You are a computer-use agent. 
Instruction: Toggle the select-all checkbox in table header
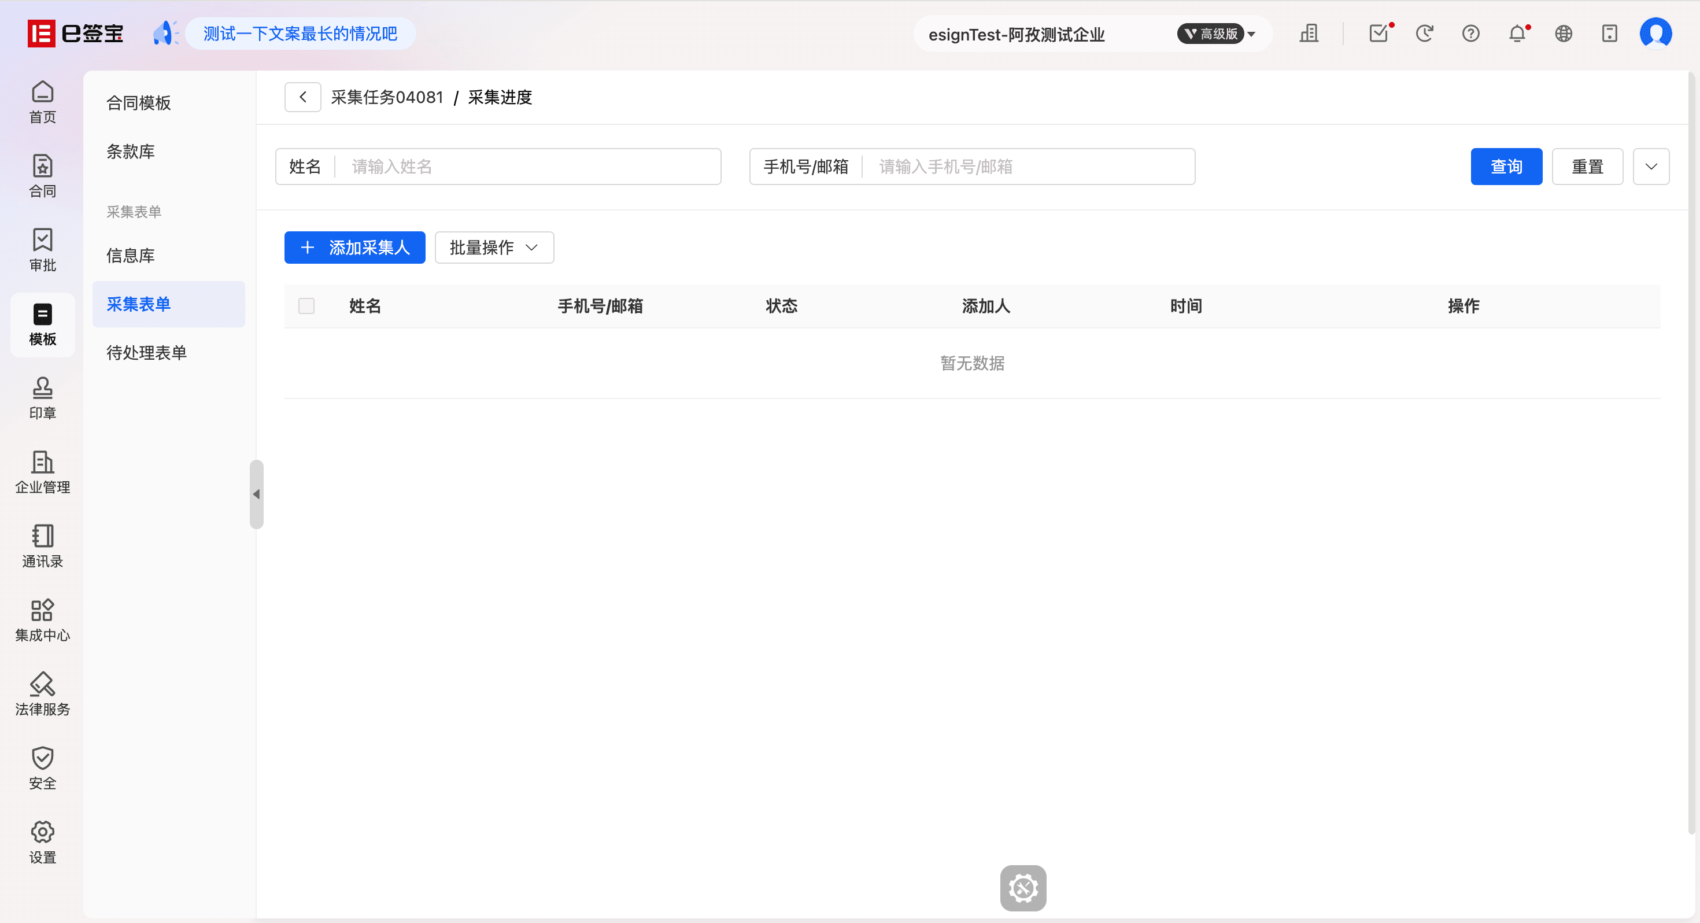point(306,306)
